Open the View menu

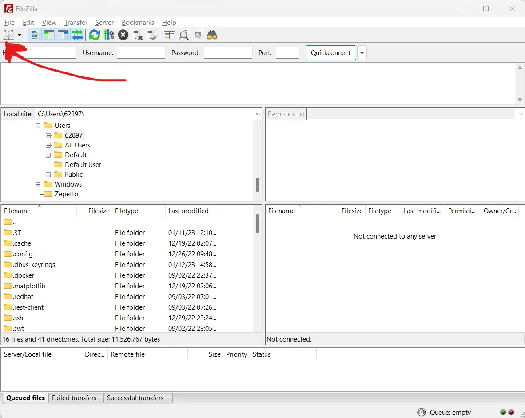click(49, 23)
